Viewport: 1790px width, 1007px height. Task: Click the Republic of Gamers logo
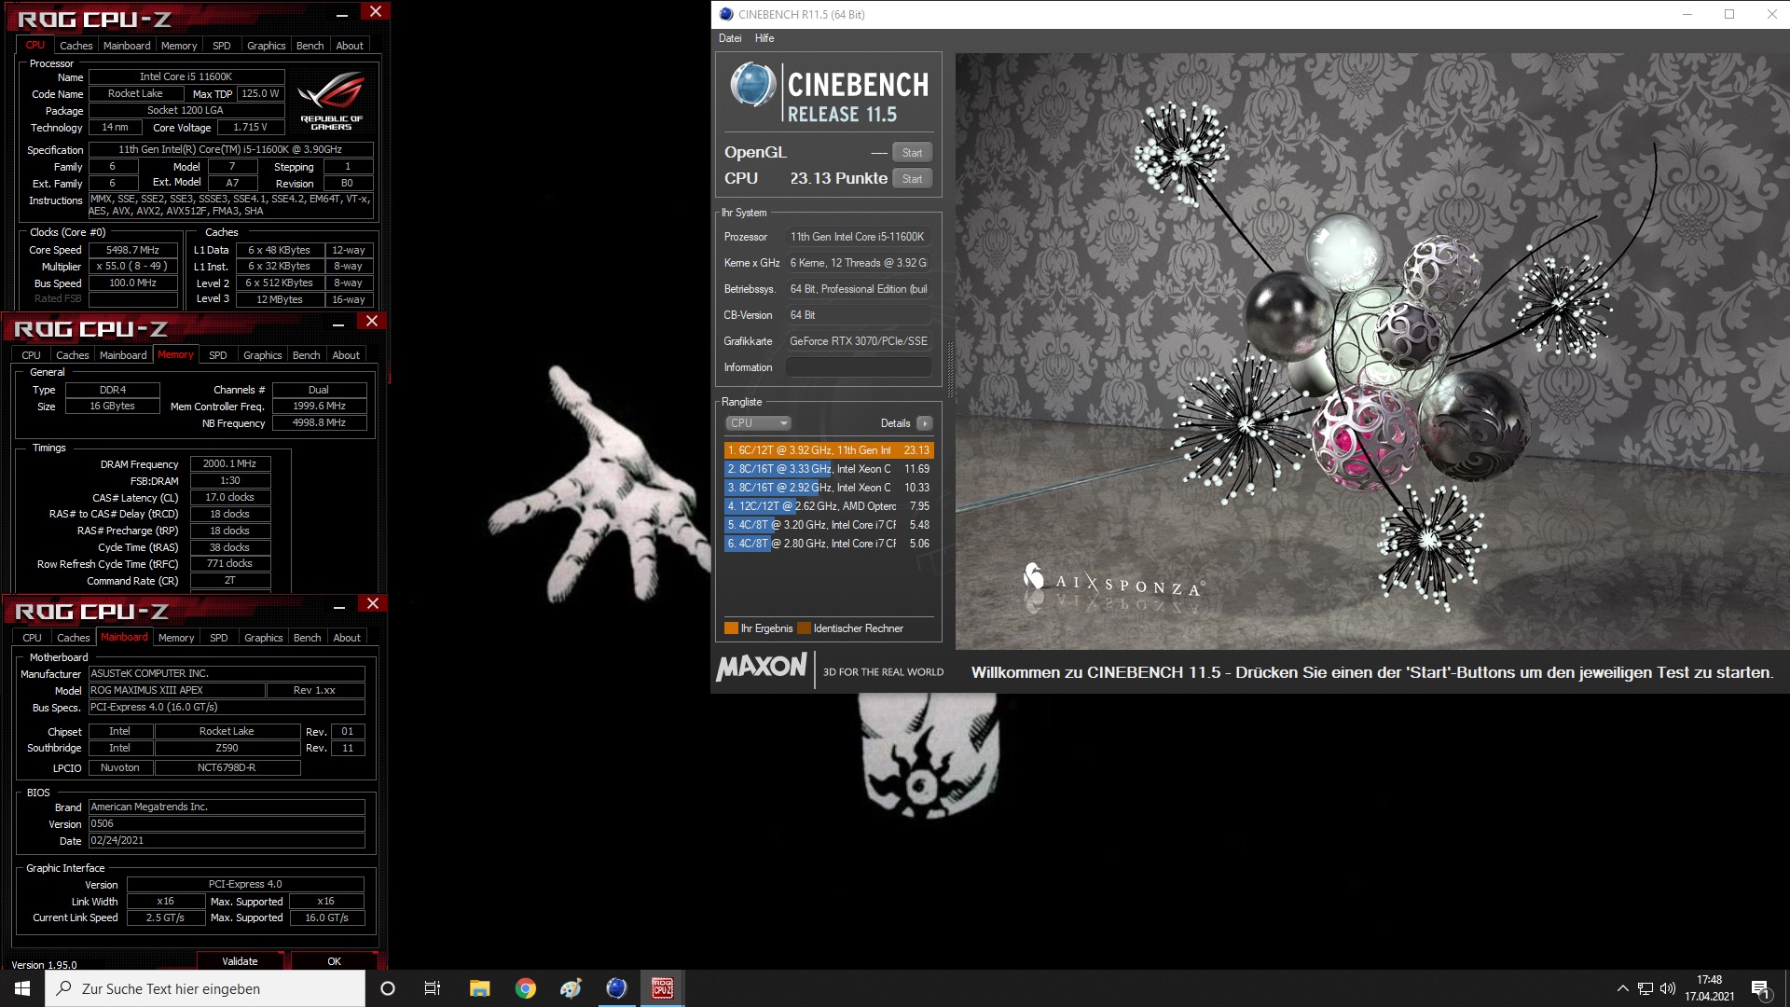pyautogui.click(x=331, y=103)
